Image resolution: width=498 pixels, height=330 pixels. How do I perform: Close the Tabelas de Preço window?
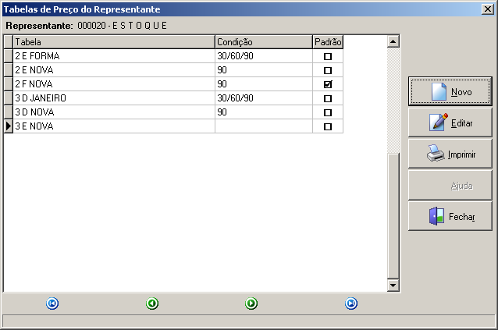(488, 9)
